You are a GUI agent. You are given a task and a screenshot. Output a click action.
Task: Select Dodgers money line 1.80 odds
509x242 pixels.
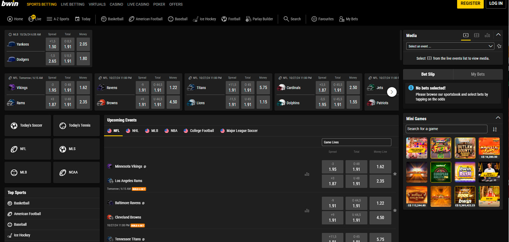83,59
